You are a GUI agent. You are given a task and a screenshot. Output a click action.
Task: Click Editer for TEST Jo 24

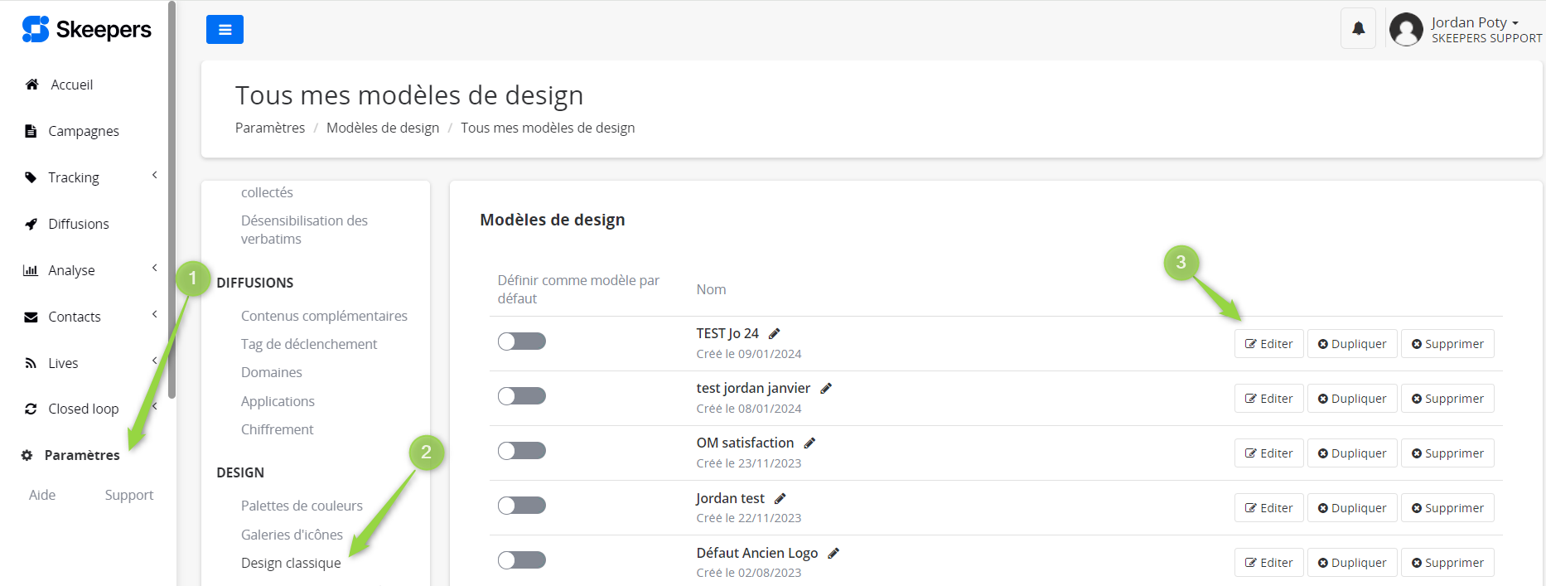(1268, 344)
